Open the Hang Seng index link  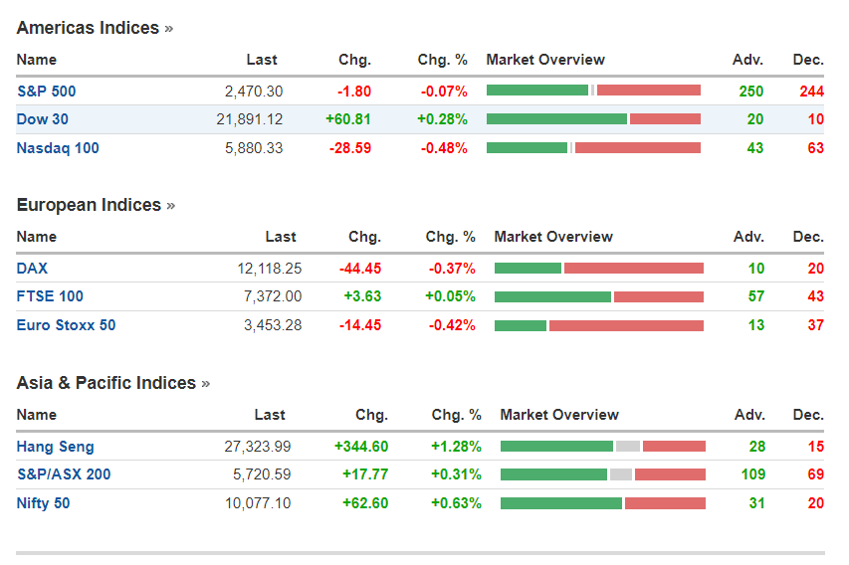point(55,447)
